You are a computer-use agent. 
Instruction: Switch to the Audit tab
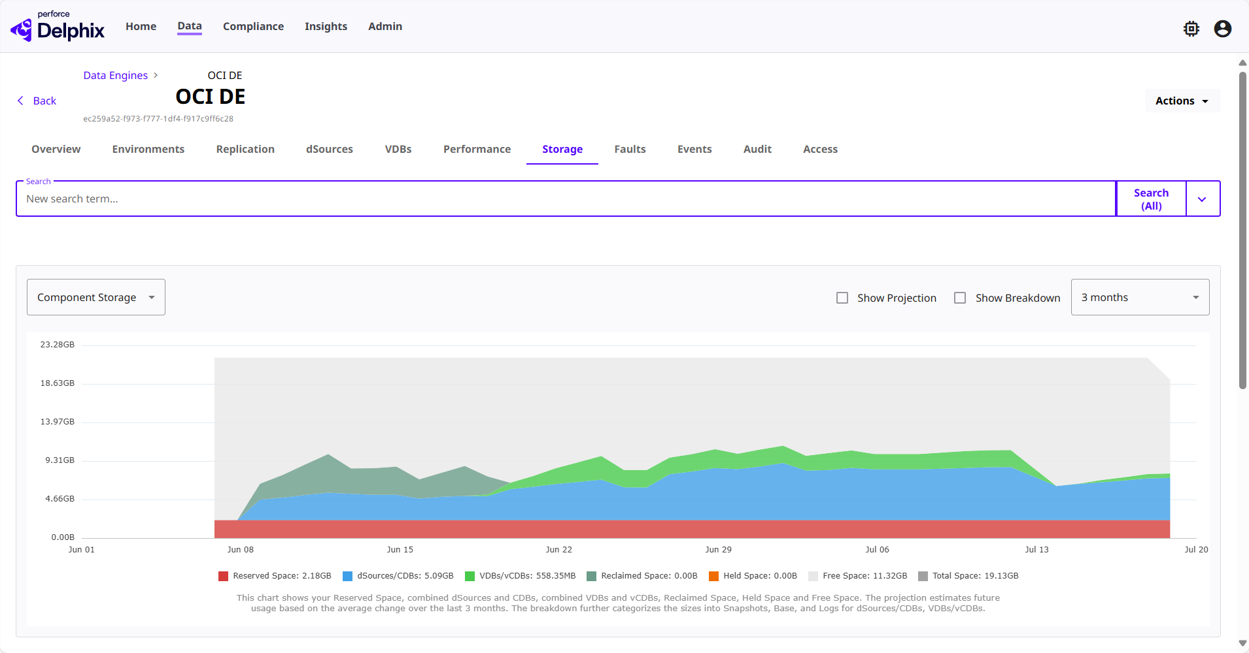click(x=757, y=149)
